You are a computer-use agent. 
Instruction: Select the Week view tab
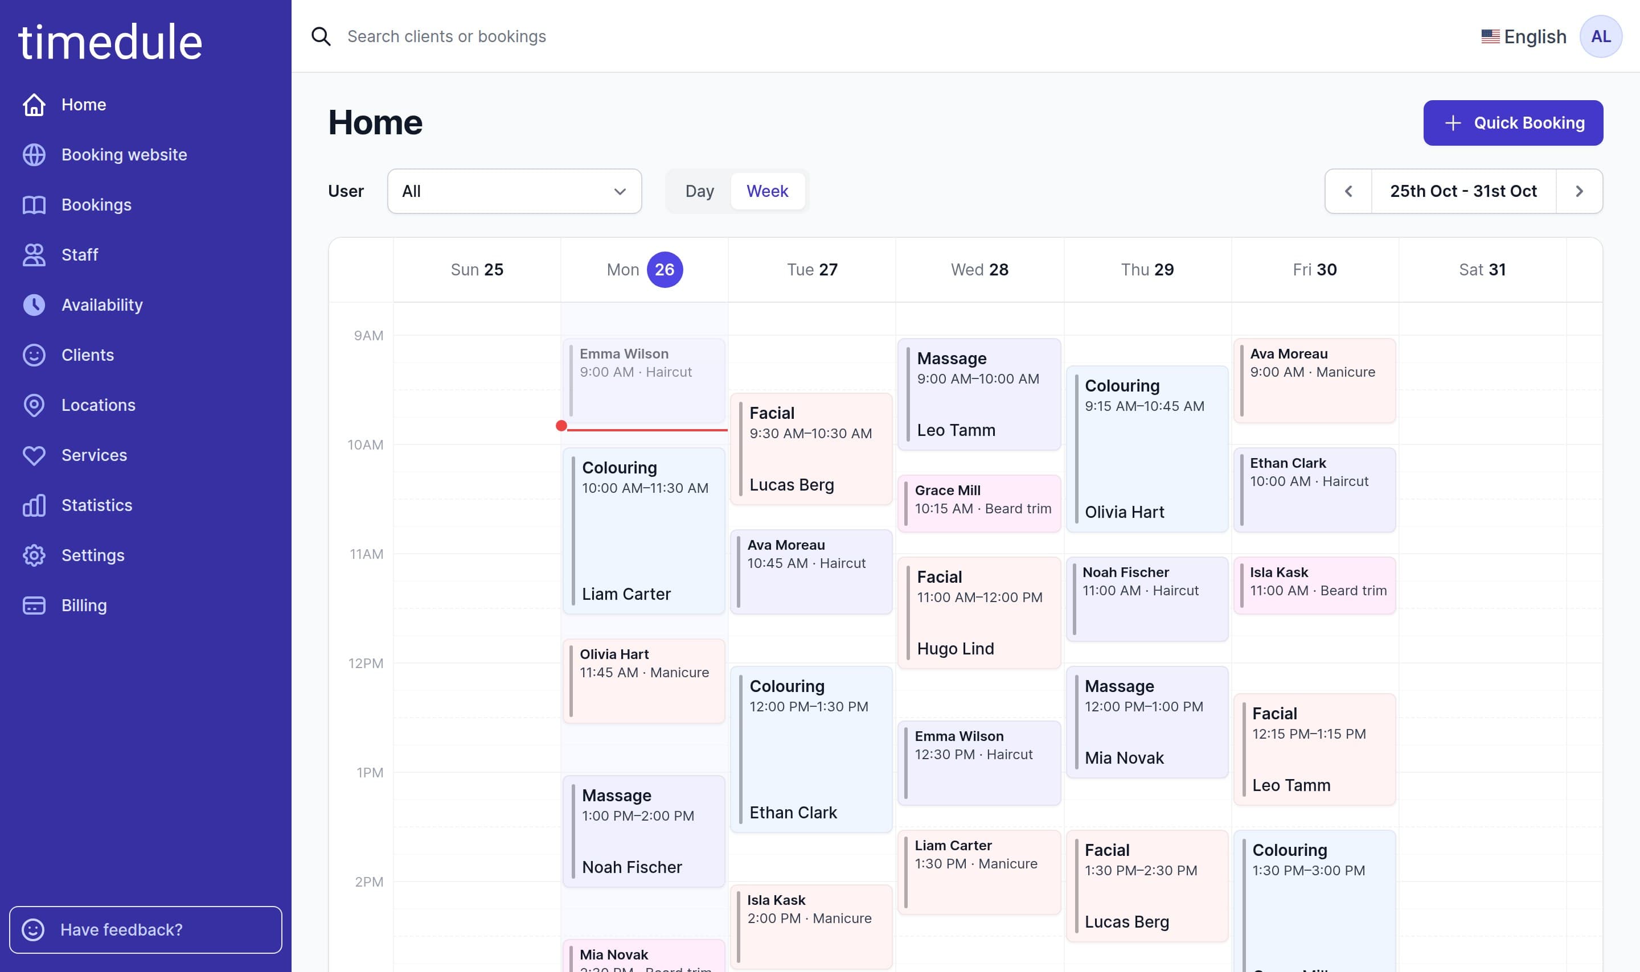(767, 191)
